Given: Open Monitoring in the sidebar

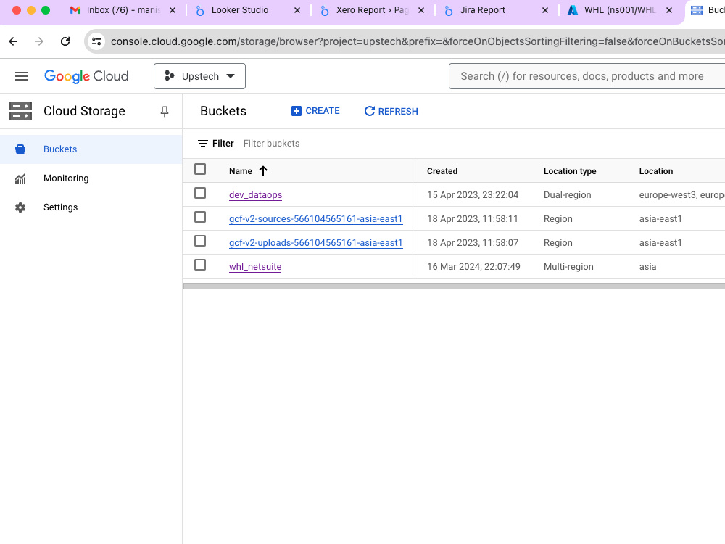Looking at the screenshot, I should 91,178.
